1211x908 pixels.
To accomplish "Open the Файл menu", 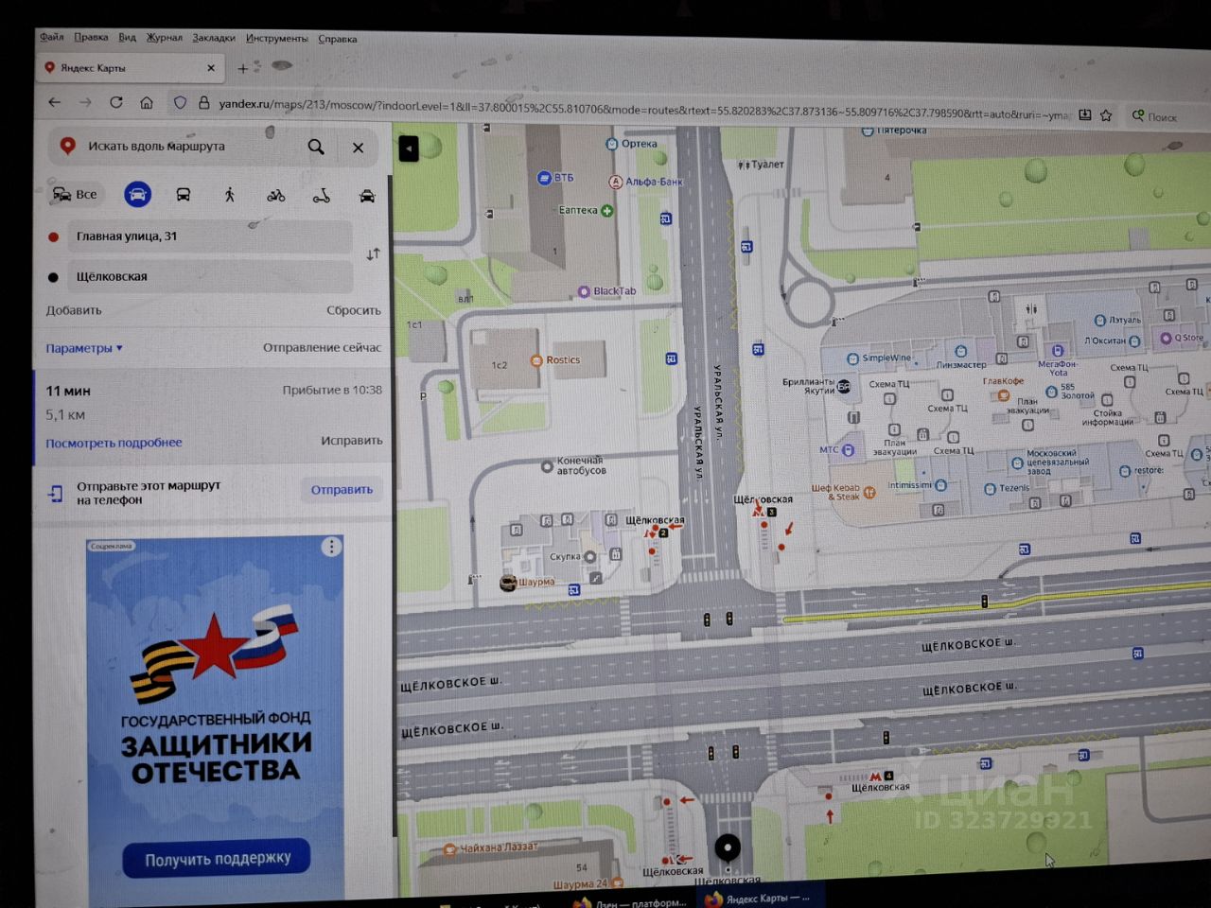I will (52, 37).
